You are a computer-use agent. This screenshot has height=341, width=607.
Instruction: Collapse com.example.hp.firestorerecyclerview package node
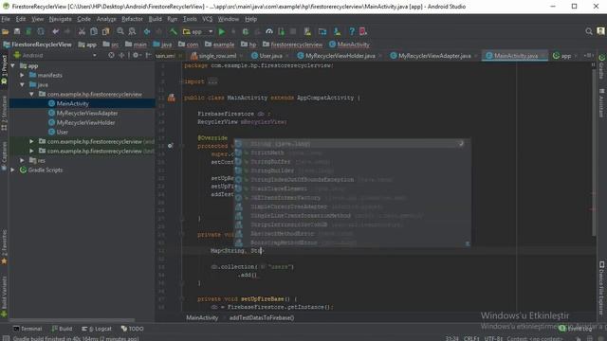point(31,94)
